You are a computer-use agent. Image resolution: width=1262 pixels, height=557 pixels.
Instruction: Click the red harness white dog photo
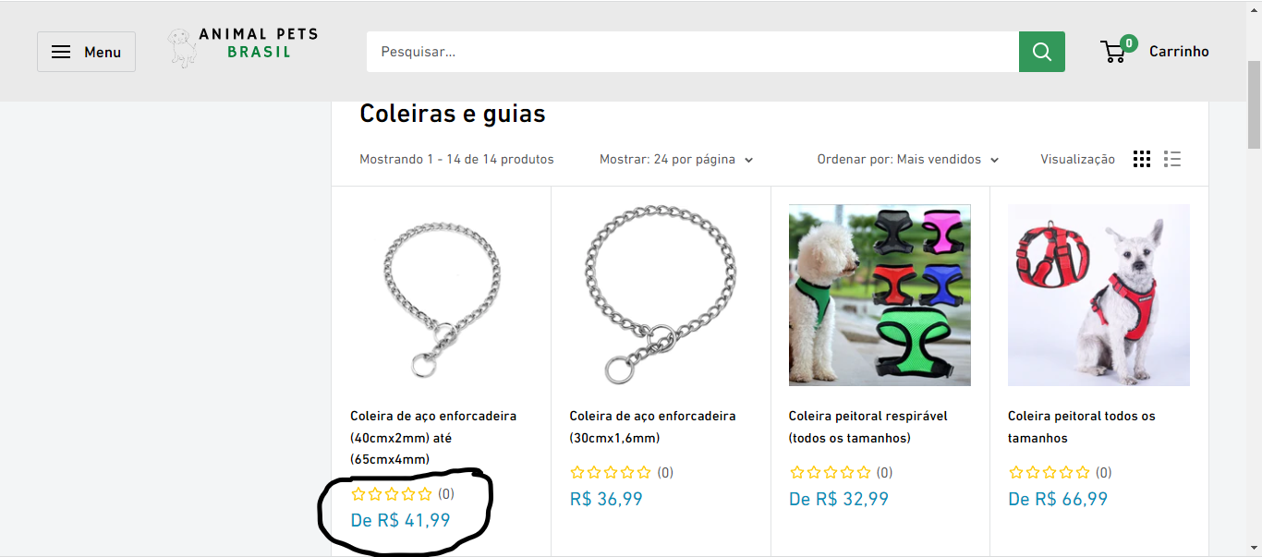[x=1098, y=295]
